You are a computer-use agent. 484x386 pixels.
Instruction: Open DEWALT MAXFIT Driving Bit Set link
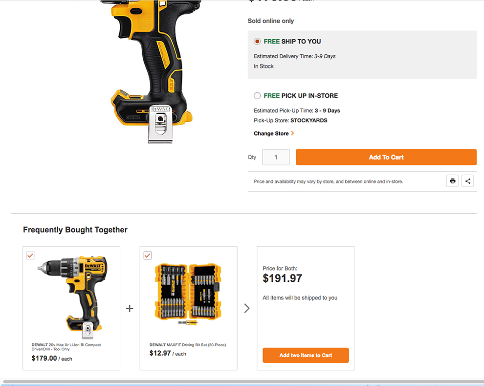click(188, 345)
